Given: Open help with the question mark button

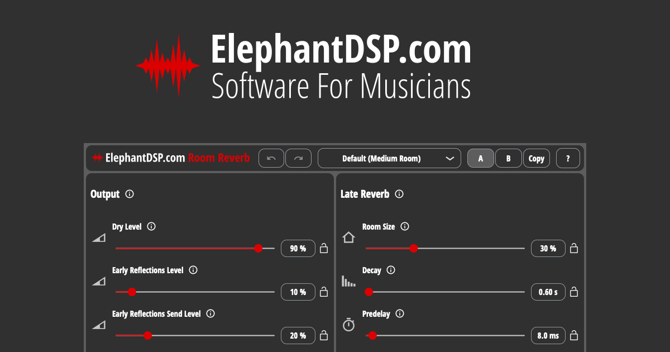Looking at the screenshot, I should click(x=568, y=158).
